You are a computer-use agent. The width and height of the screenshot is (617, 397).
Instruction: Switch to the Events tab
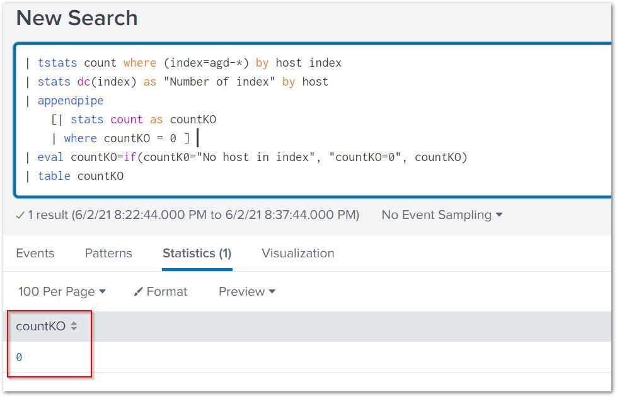pyautogui.click(x=35, y=253)
